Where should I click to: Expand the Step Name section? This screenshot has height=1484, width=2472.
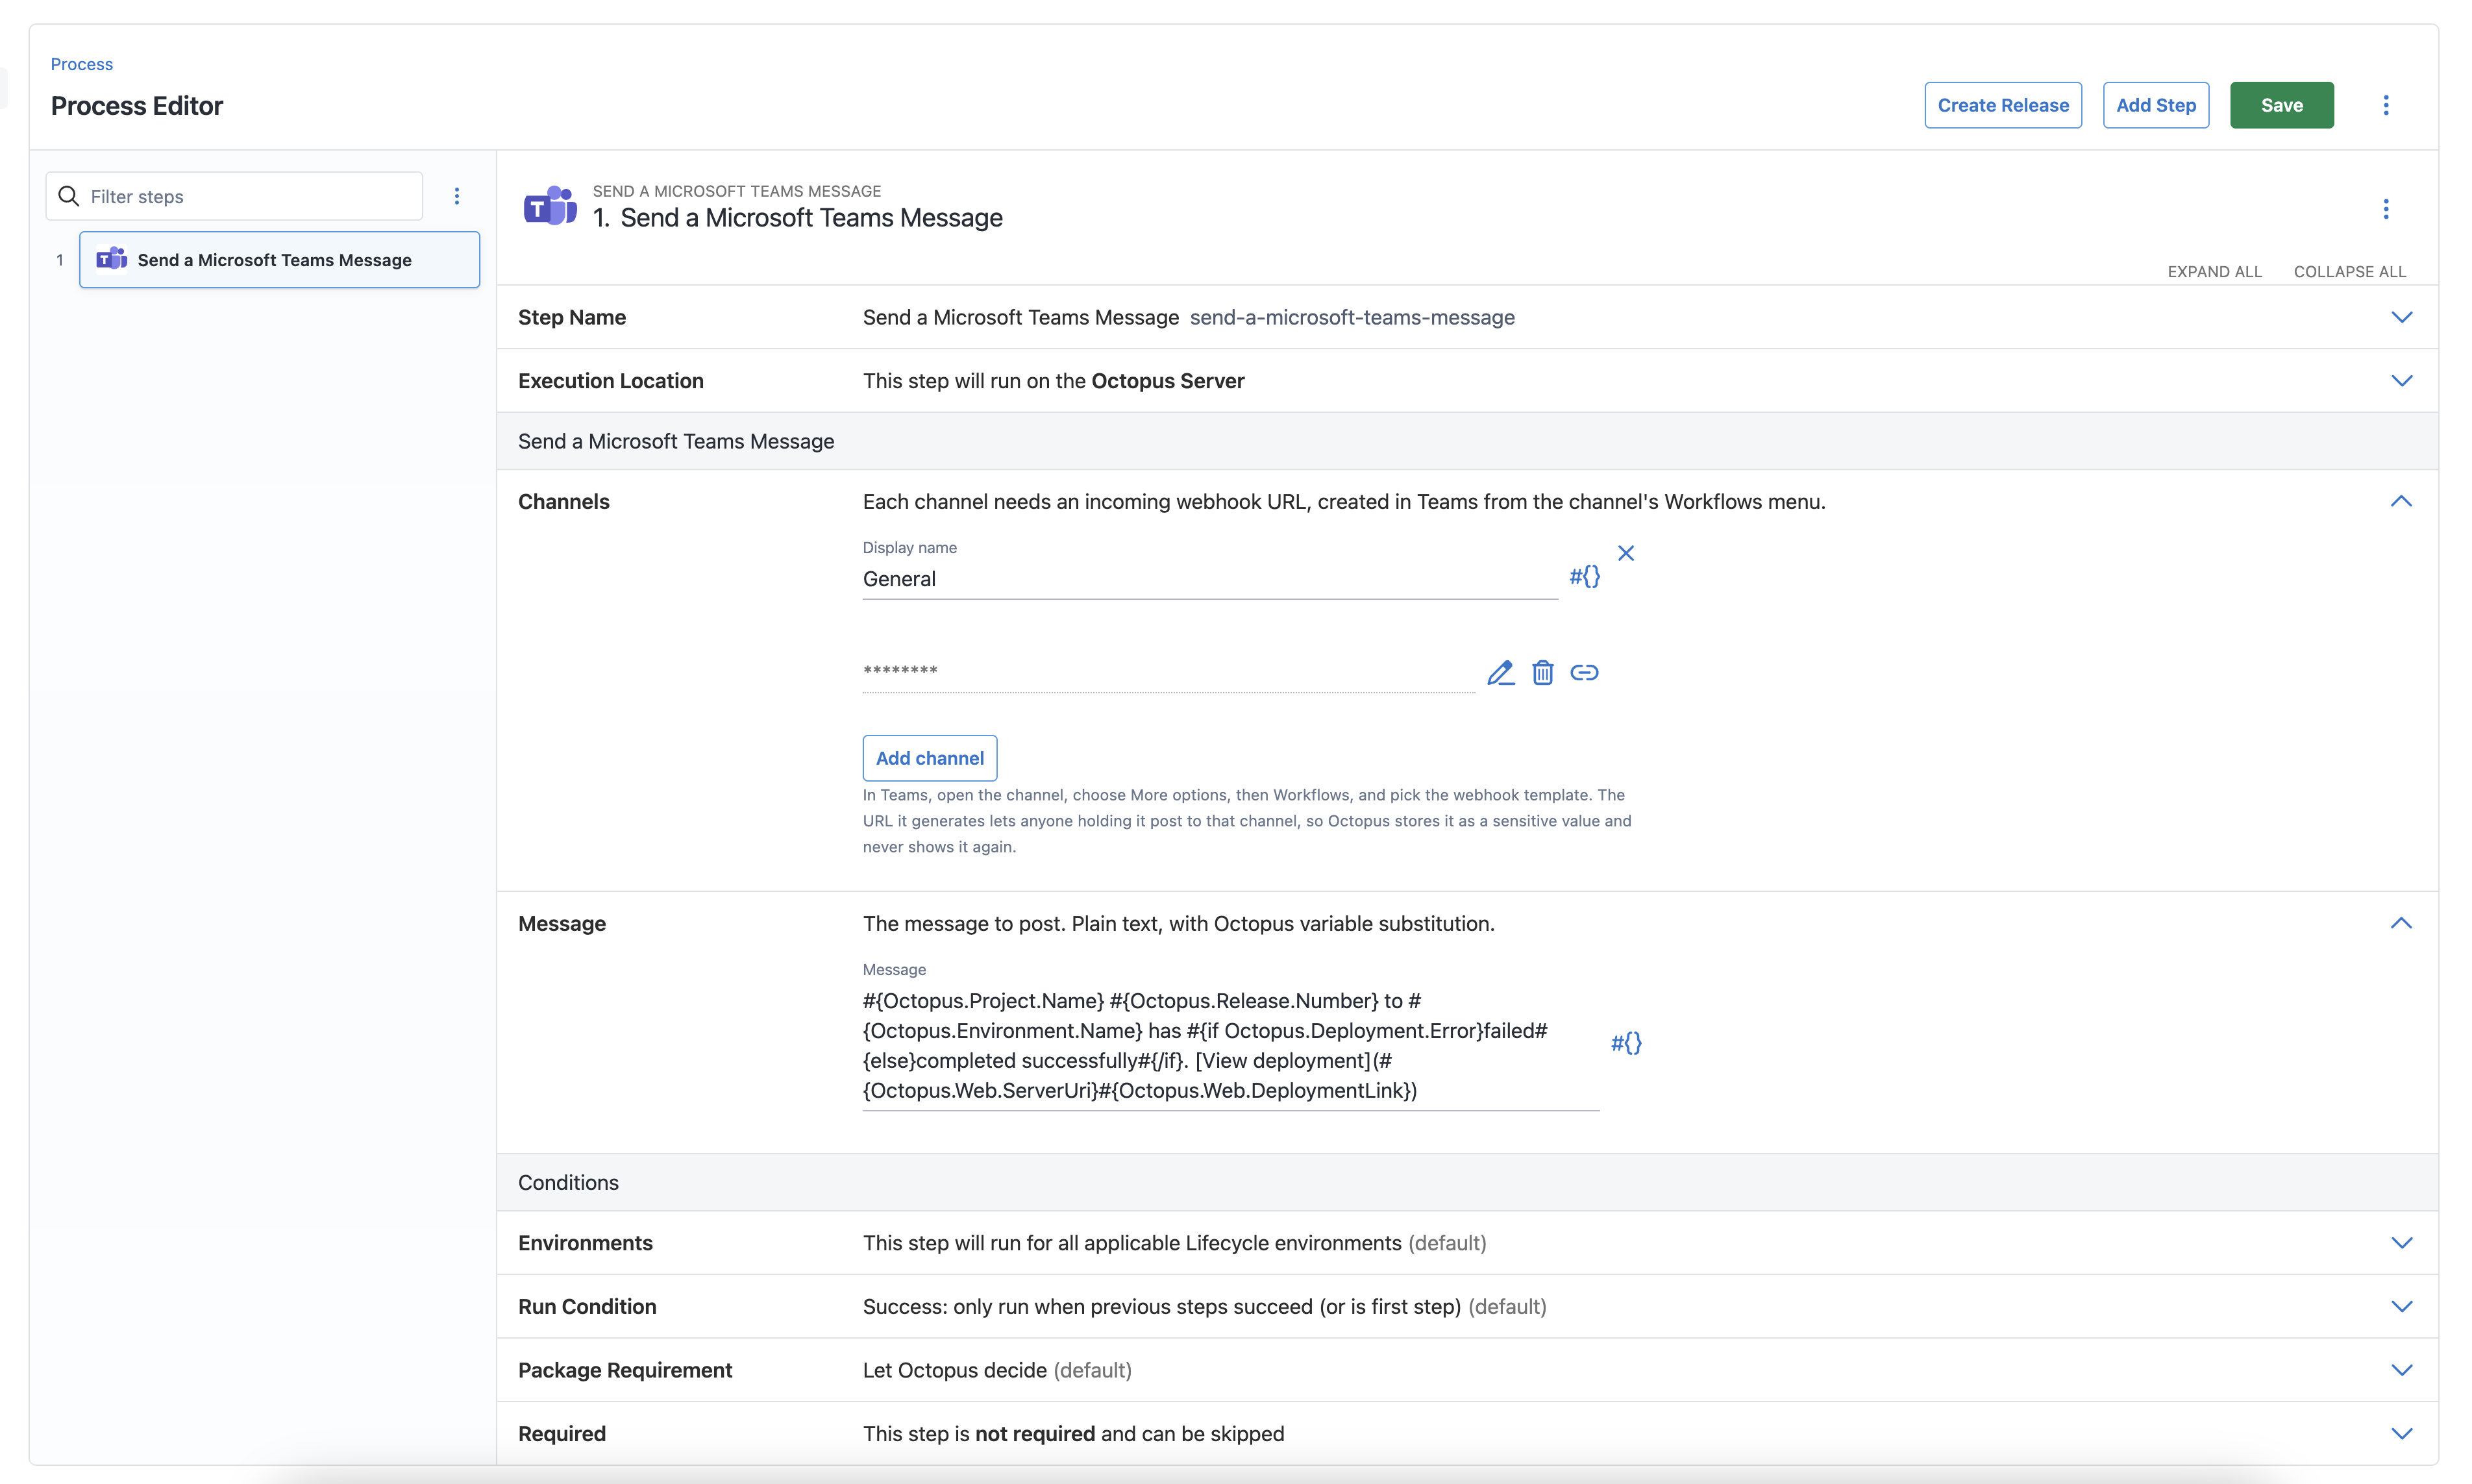[2401, 317]
